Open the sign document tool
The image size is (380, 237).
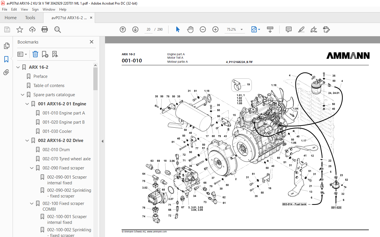[x=314, y=29]
